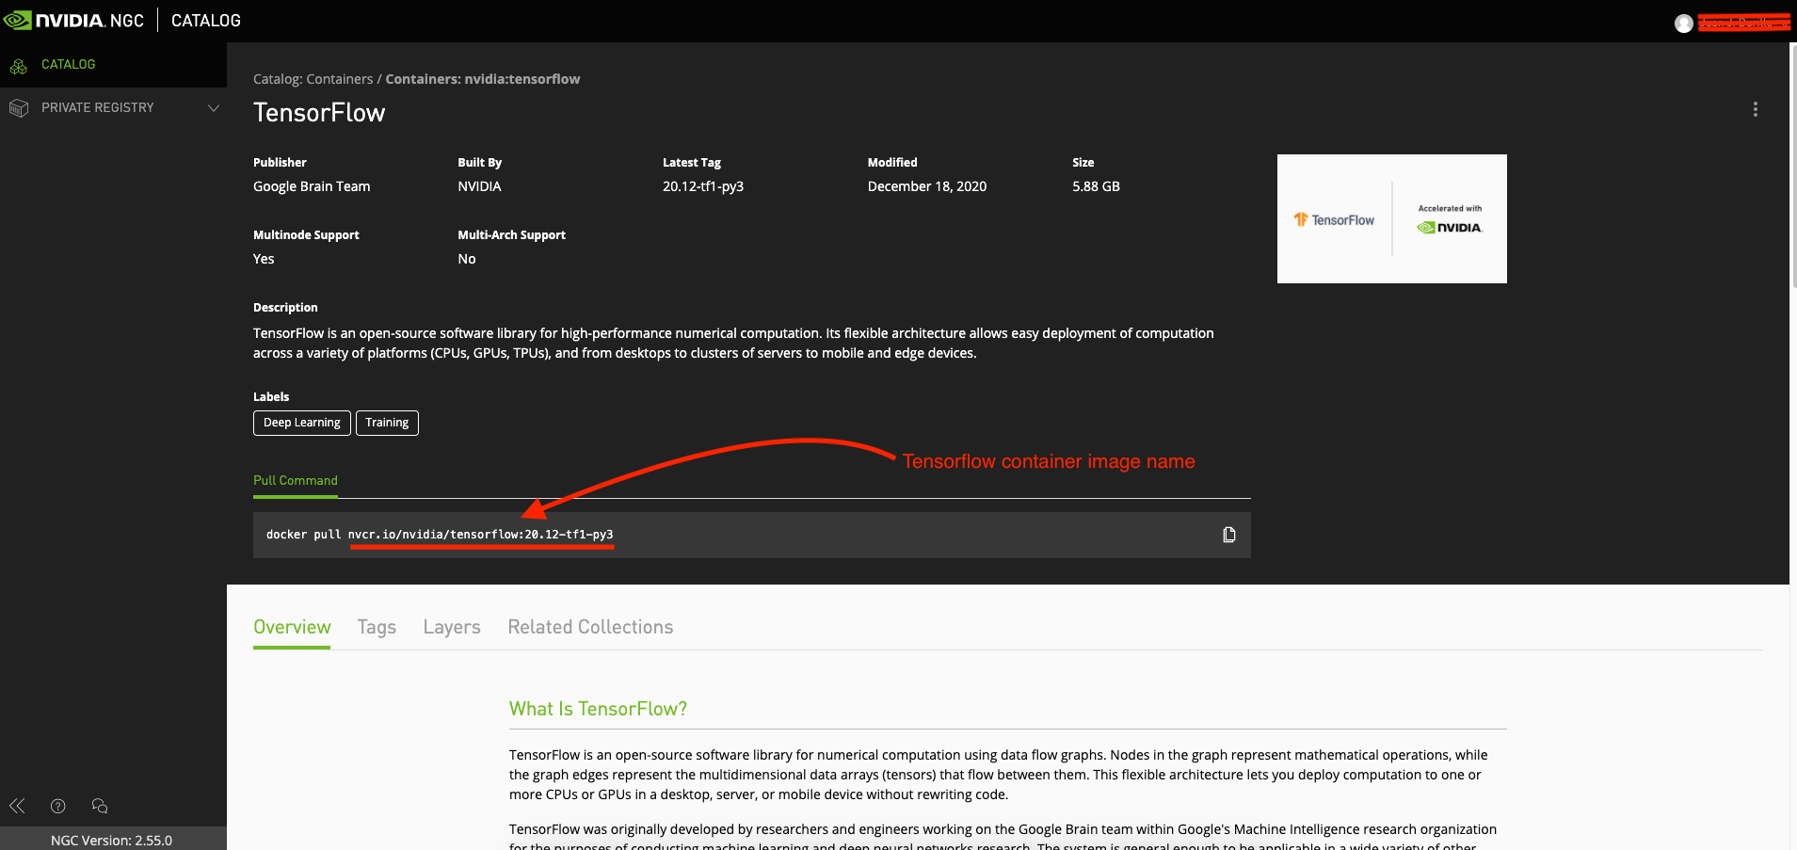Click the Deep Learning label
Image resolution: width=1797 pixels, height=850 pixels.
[x=302, y=423]
